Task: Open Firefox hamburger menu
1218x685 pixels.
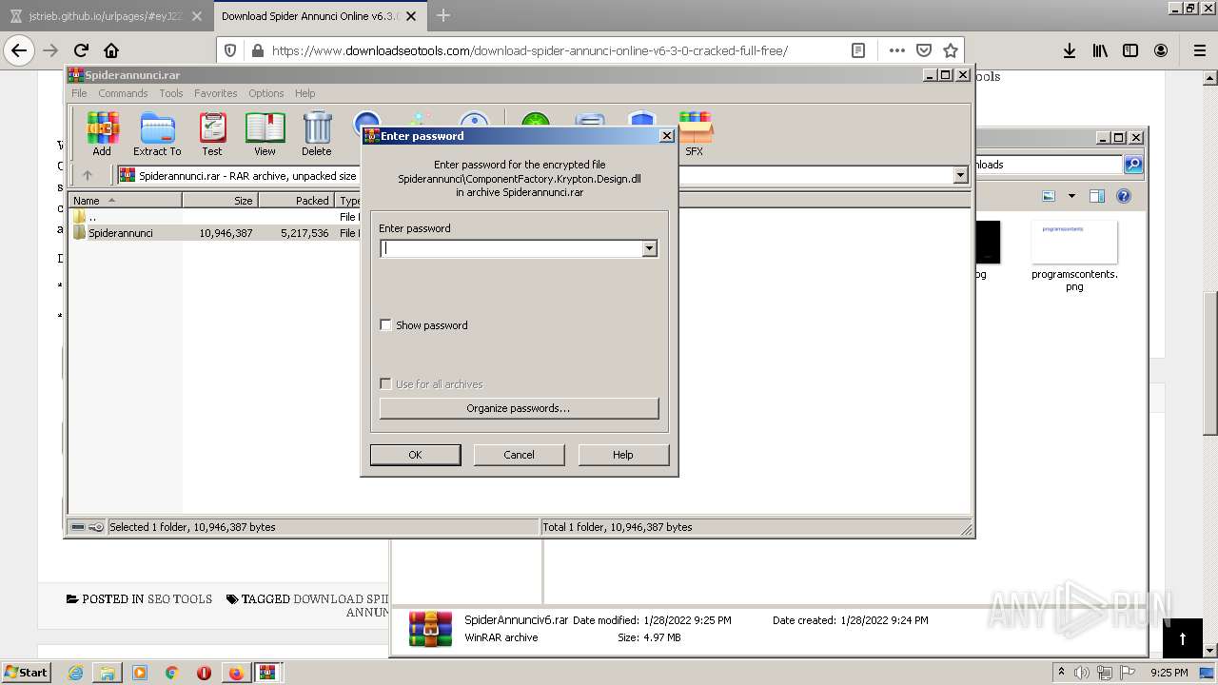Action: point(1199,50)
